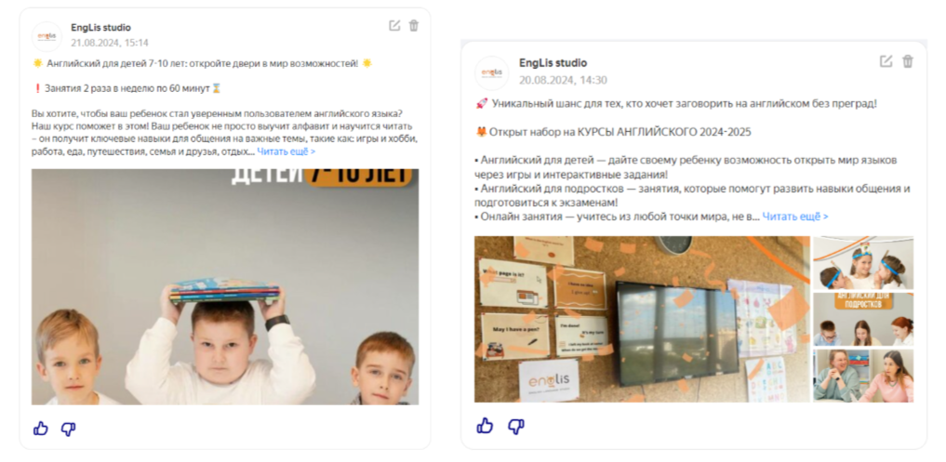This screenshot has width=946, height=462.
Task: Open photo of boys with books
Action: coord(225,286)
